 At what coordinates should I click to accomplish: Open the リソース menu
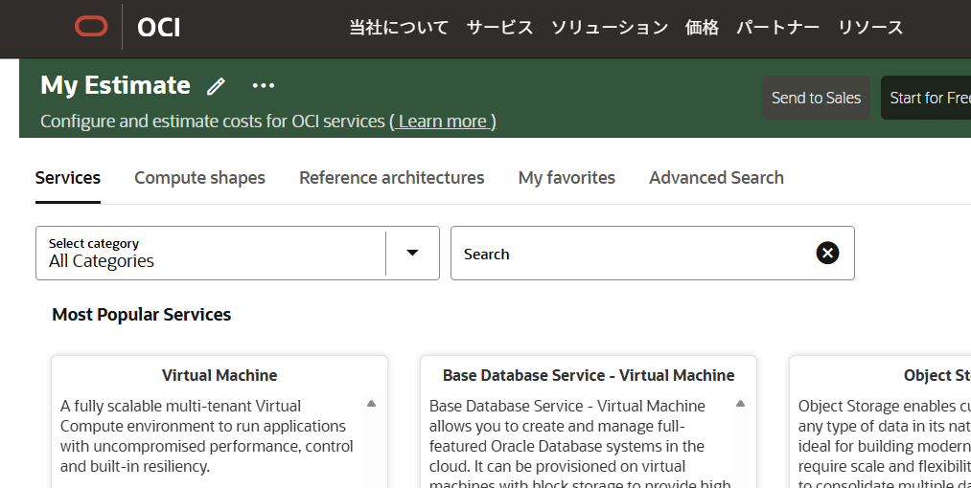point(870,27)
